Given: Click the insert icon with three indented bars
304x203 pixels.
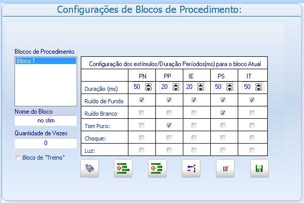Looking at the screenshot, I should (x=123, y=168).
